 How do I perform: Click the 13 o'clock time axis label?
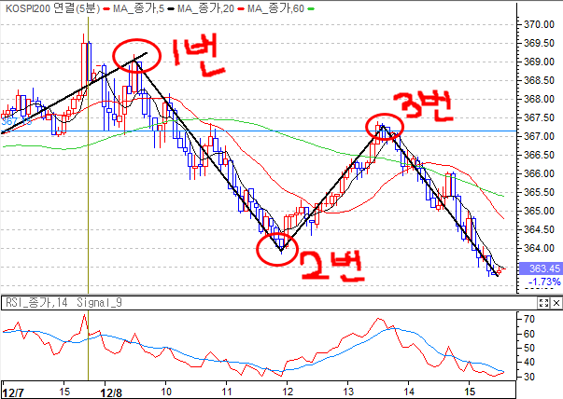348,392
